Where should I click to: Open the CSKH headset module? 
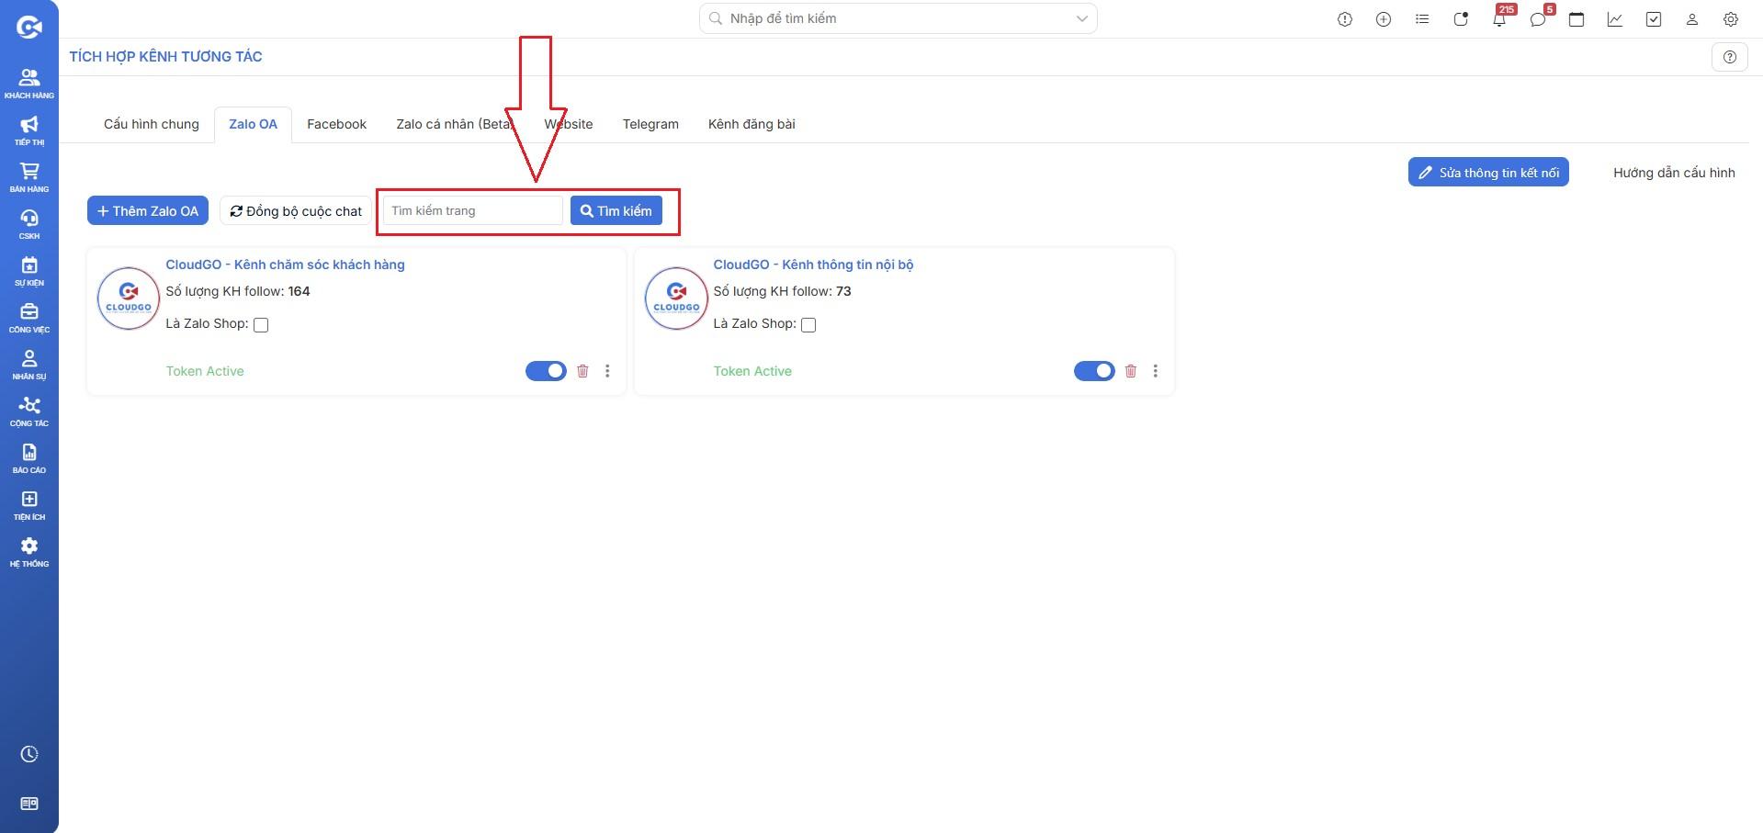[29, 223]
